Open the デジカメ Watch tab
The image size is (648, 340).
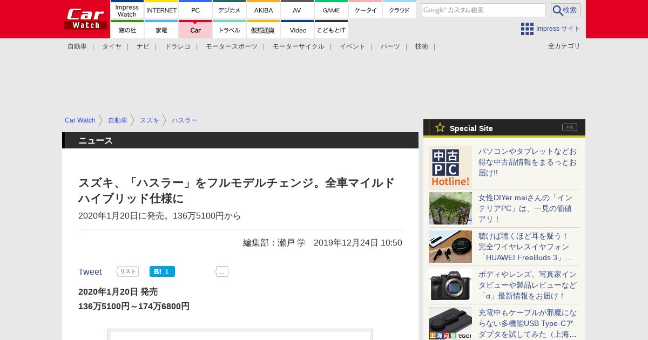[x=230, y=9]
